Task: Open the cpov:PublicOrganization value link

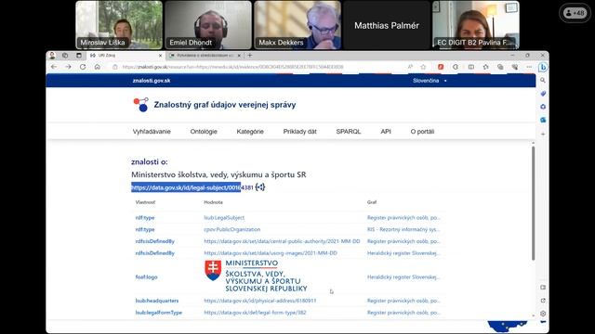Action: (x=232, y=229)
